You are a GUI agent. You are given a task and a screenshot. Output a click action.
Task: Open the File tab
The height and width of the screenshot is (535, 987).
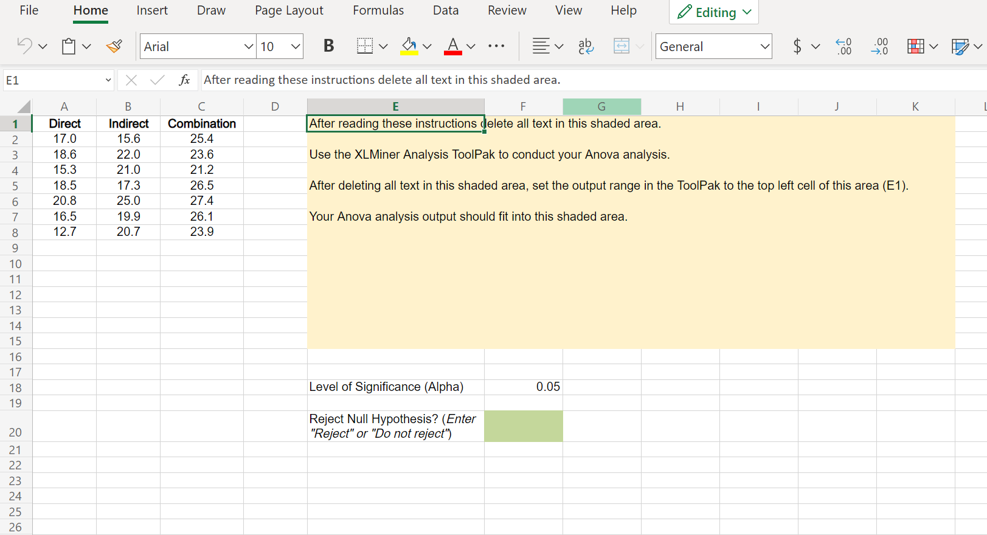click(x=29, y=10)
